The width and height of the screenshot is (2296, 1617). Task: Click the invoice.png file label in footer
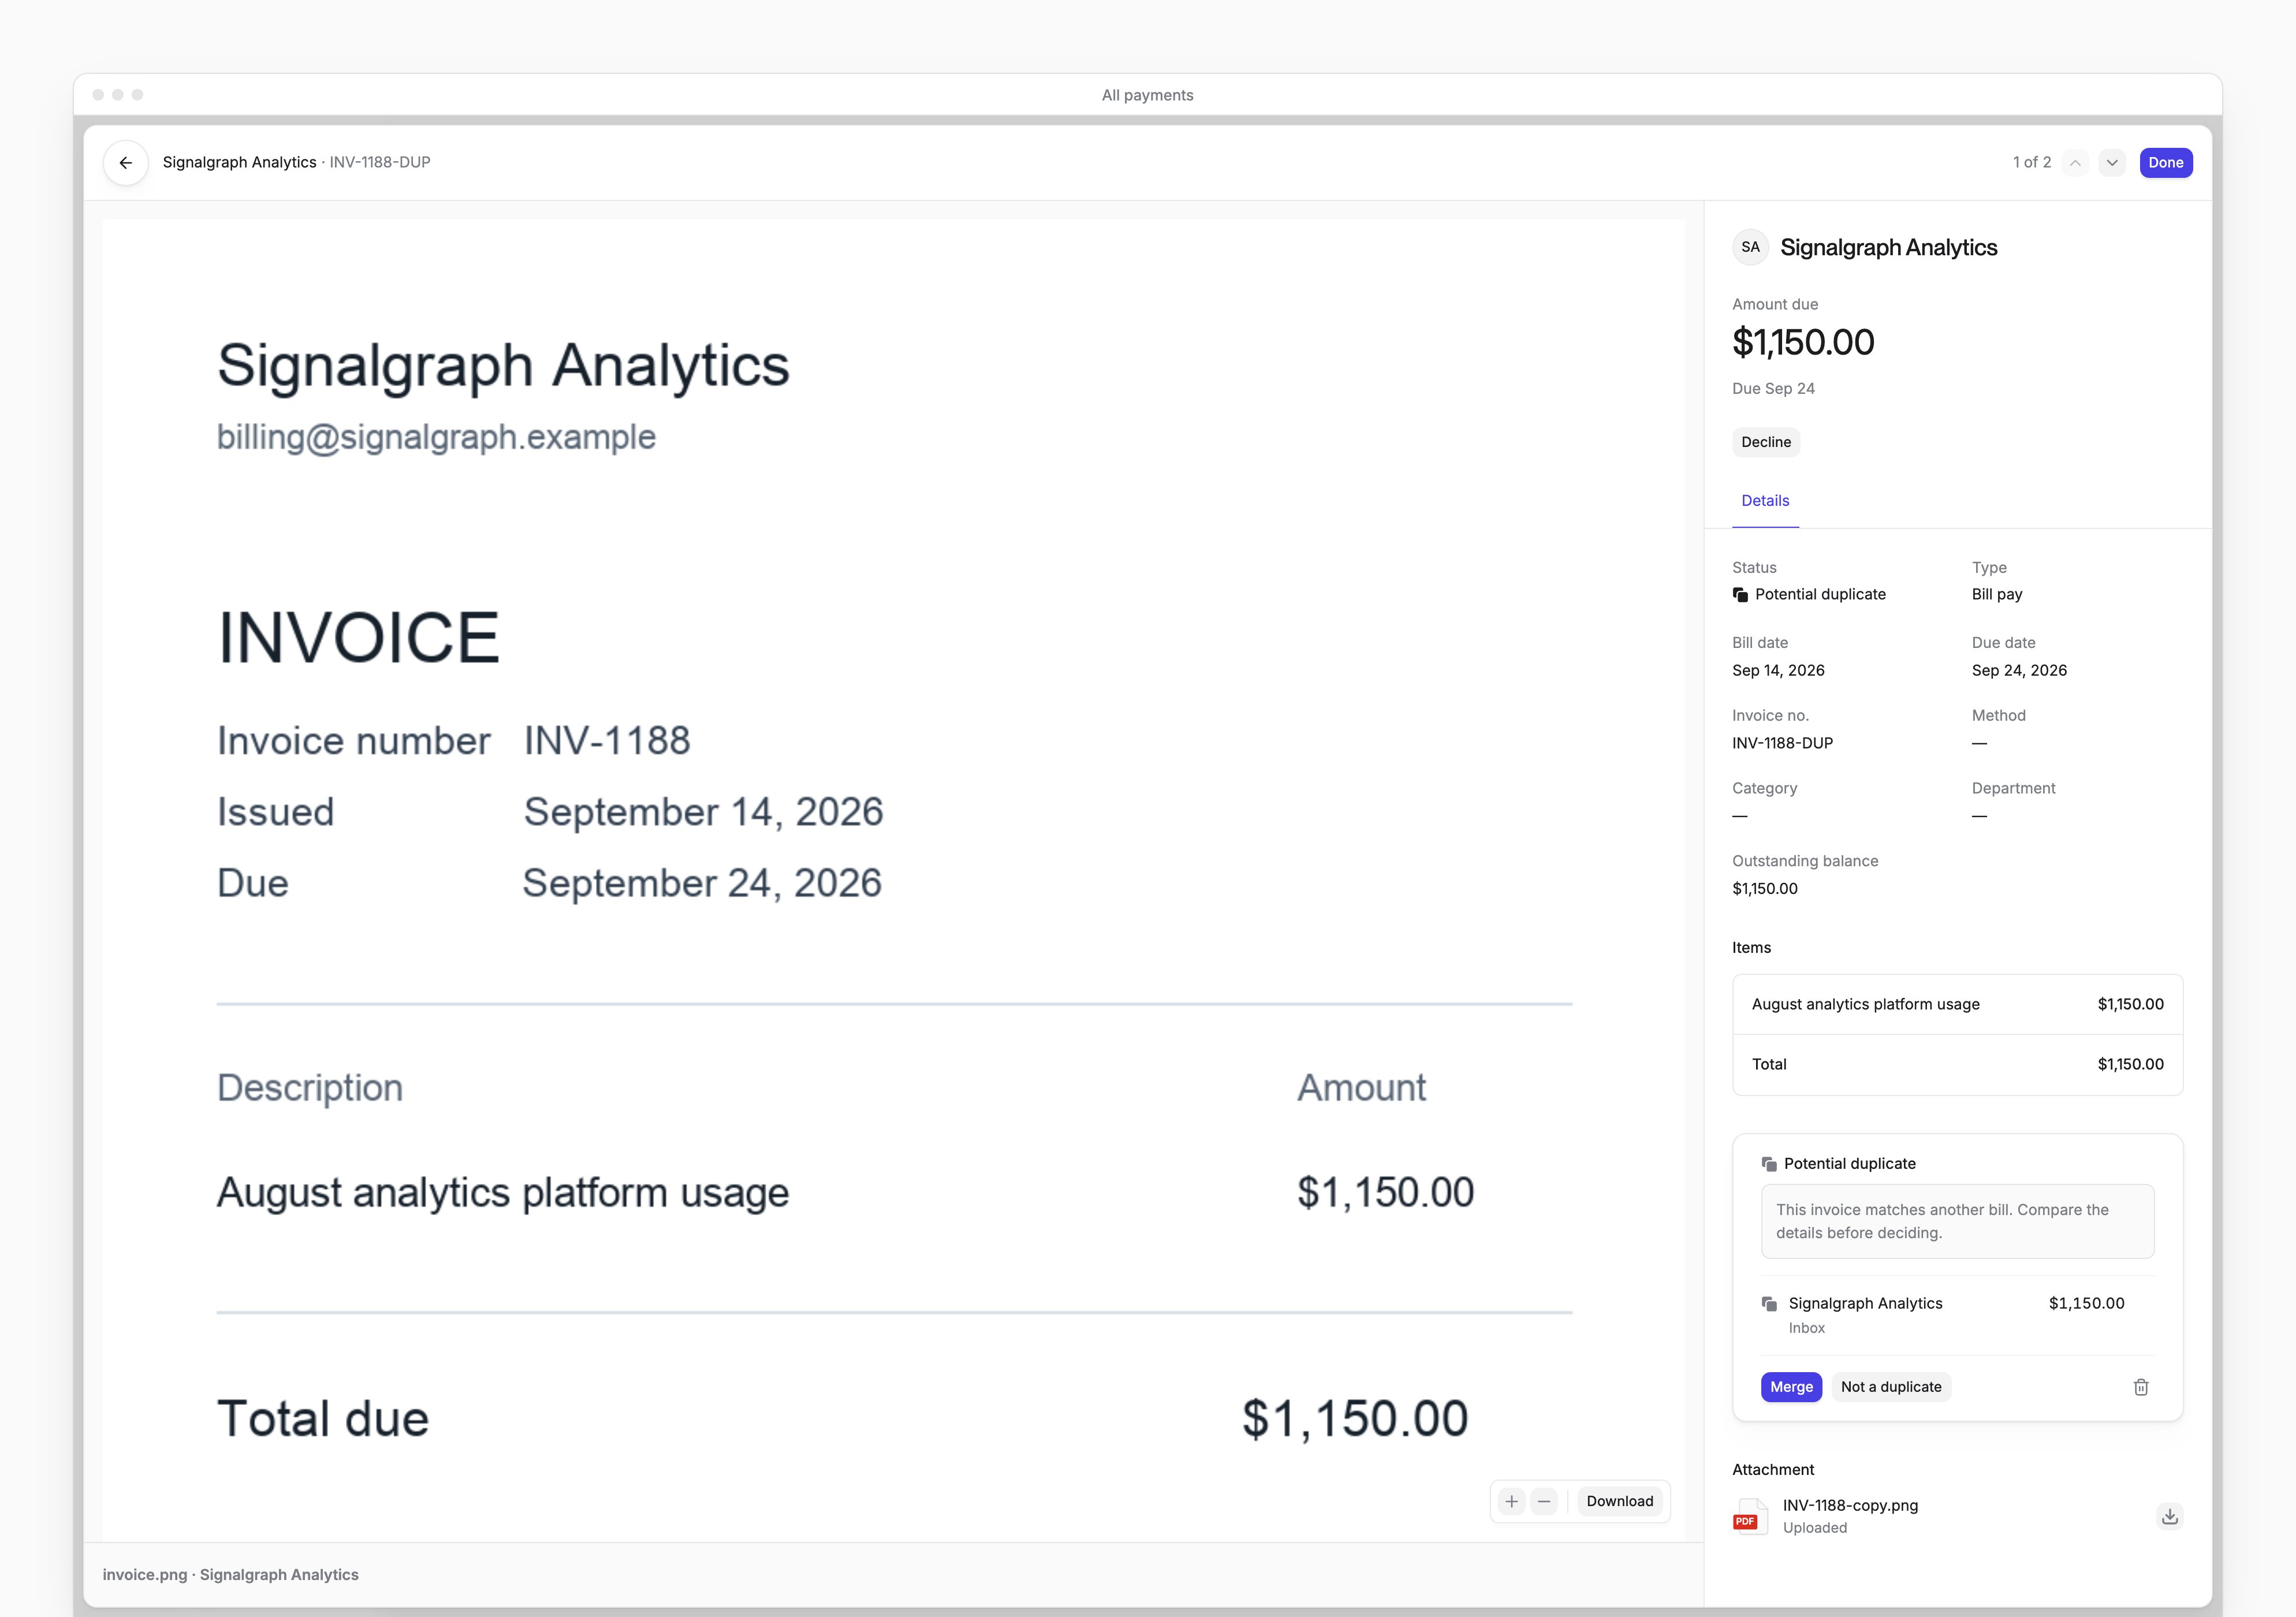[x=144, y=1574]
